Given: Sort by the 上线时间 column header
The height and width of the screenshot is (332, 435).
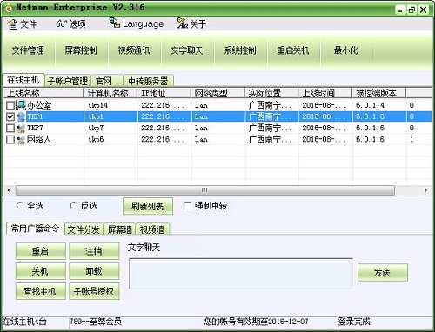Looking at the screenshot, I should [325, 93].
